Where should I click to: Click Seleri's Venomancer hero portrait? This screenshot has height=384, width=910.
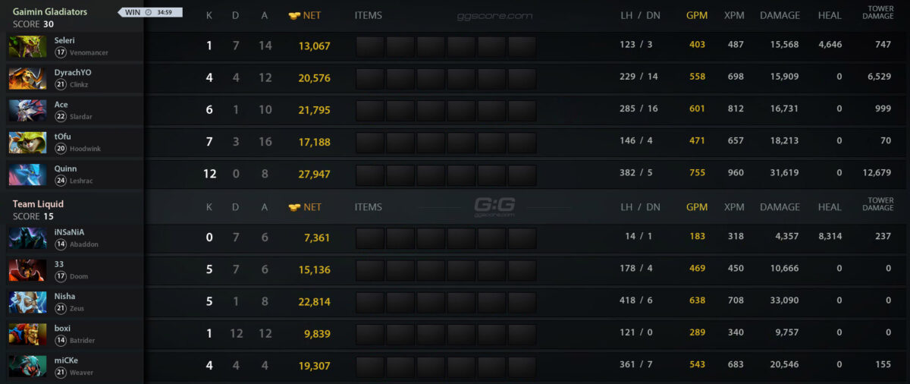coord(27,46)
